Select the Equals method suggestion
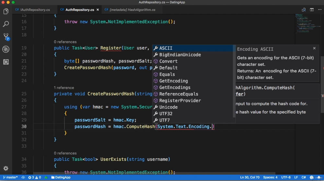The height and width of the screenshot is (181, 324). 192,74
